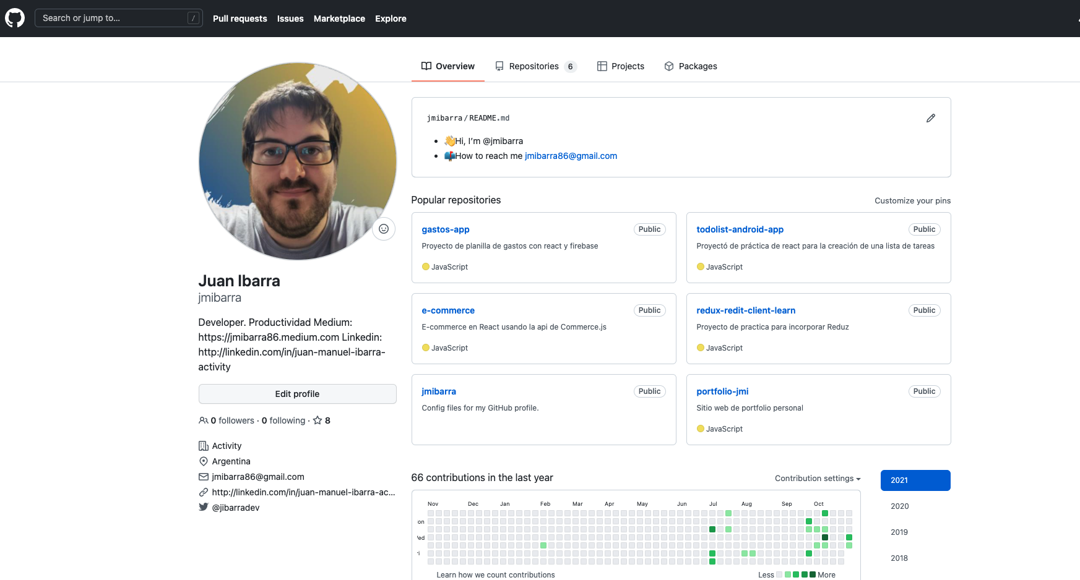The height and width of the screenshot is (580, 1080).
Task: Click the smiley set status icon
Action: pos(384,229)
